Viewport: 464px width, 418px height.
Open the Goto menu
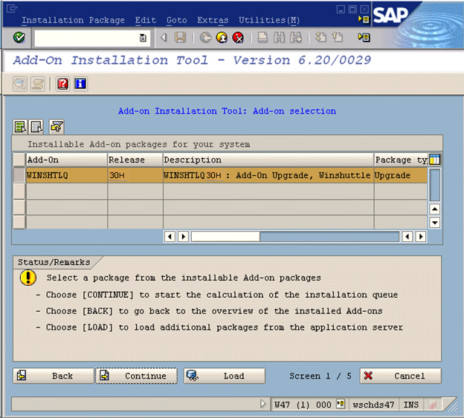click(x=177, y=20)
